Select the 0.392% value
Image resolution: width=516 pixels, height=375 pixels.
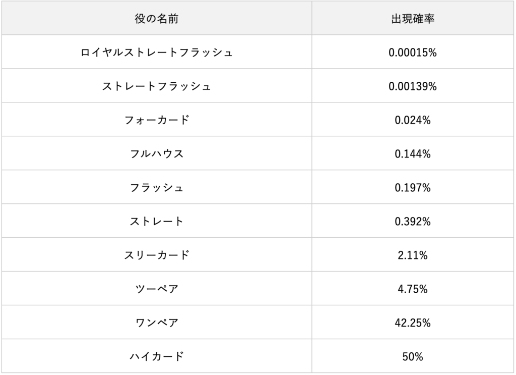(x=413, y=222)
